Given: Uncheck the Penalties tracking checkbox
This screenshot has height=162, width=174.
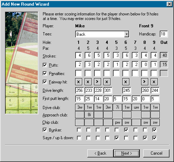Looking at the screenshot, I should [x=45, y=73].
